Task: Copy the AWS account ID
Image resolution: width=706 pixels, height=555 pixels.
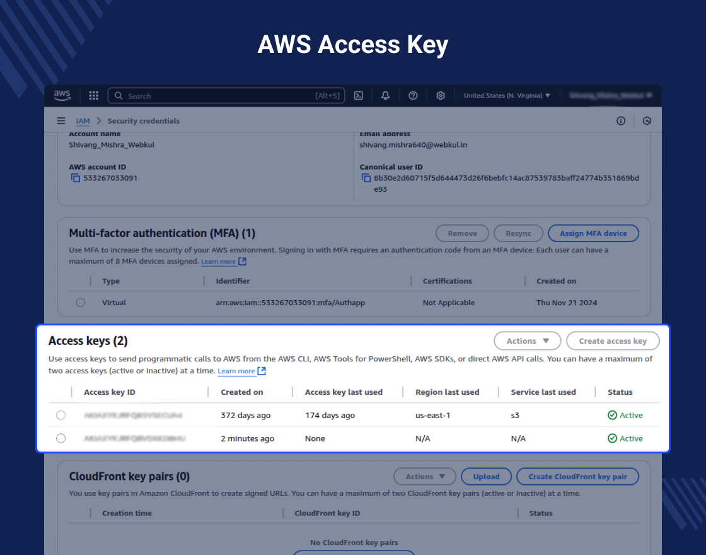Action: (76, 178)
